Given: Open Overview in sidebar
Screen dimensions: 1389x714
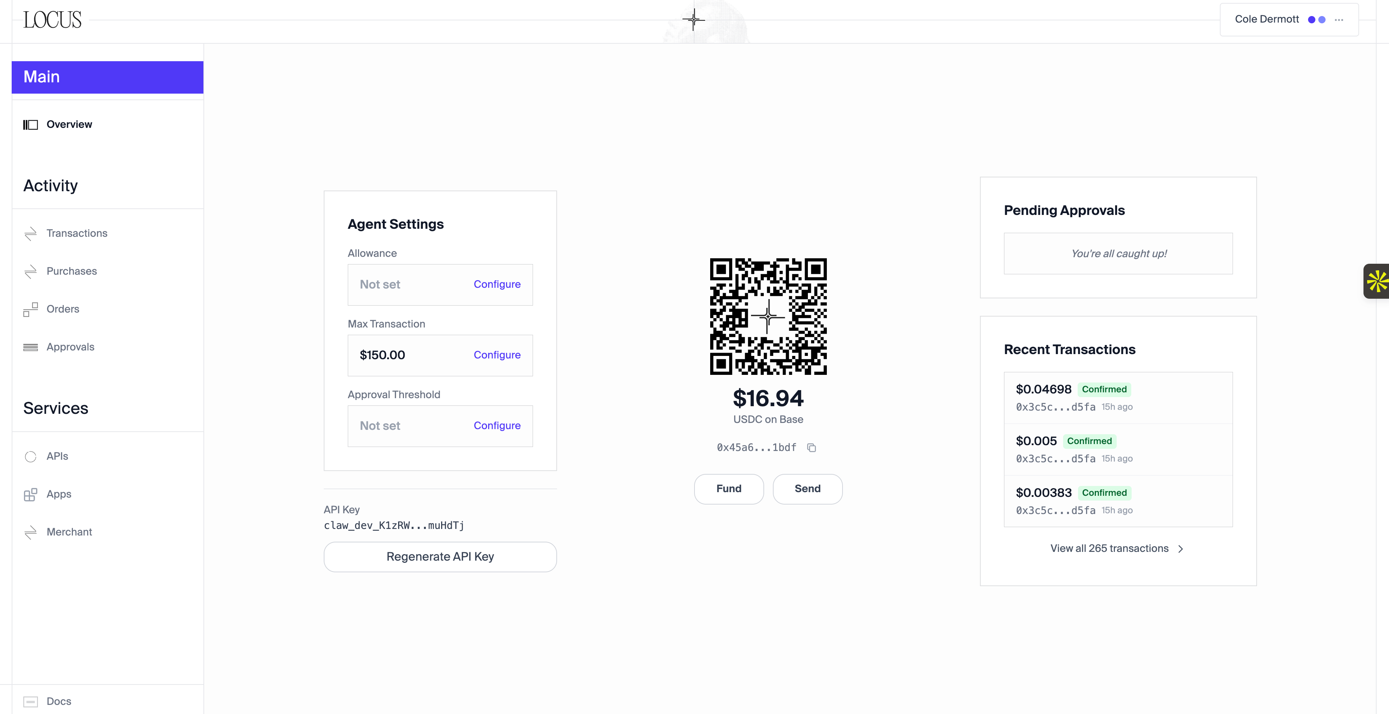Looking at the screenshot, I should click(69, 125).
